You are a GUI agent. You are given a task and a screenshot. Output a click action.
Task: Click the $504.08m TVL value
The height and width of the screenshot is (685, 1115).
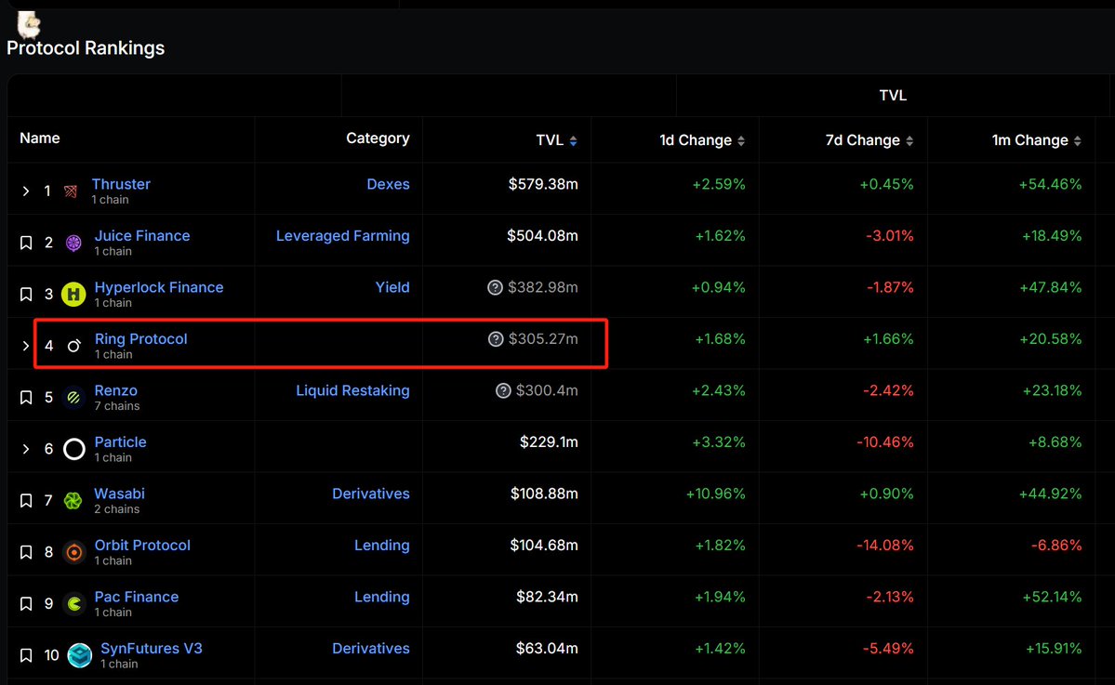coord(542,236)
